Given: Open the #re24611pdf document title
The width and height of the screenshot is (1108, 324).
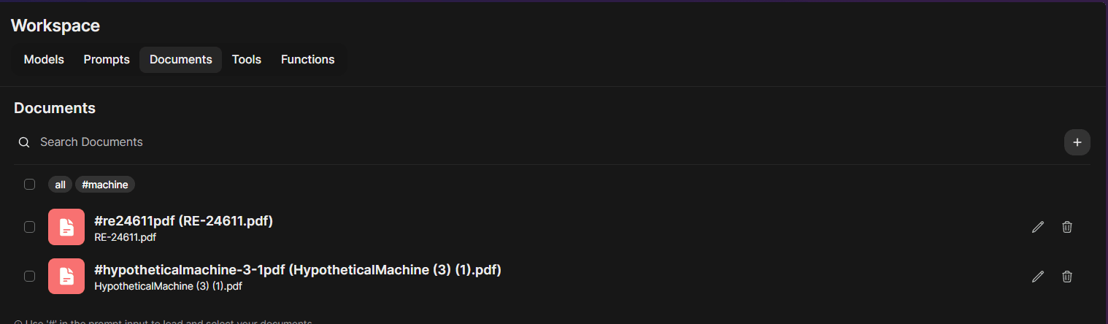Looking at the screenshot, I should click(x=183, y=221).
